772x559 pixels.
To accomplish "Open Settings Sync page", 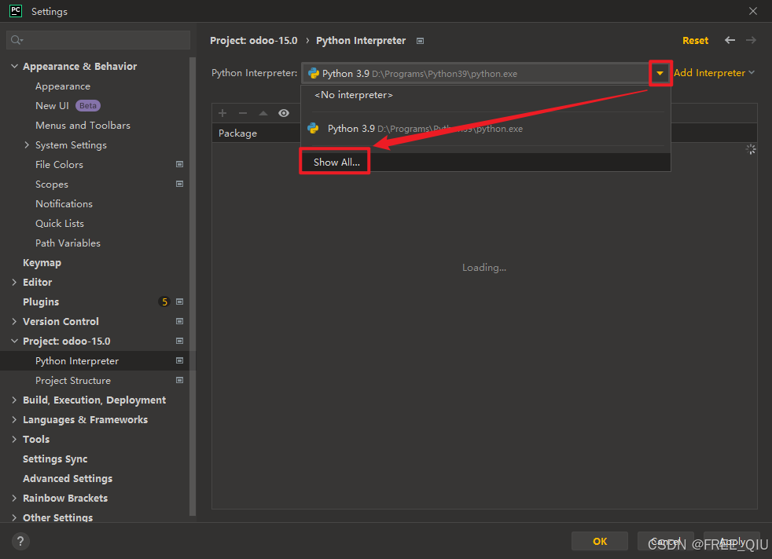I will click(x=55, y=459).
